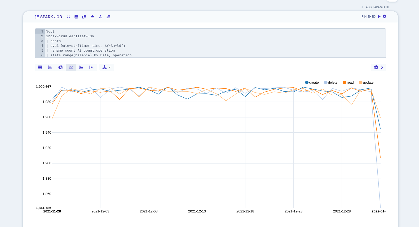419x227 pixels.
Task: Click code line 'index=crud earliest=-3y'
Action: [70, 36]
